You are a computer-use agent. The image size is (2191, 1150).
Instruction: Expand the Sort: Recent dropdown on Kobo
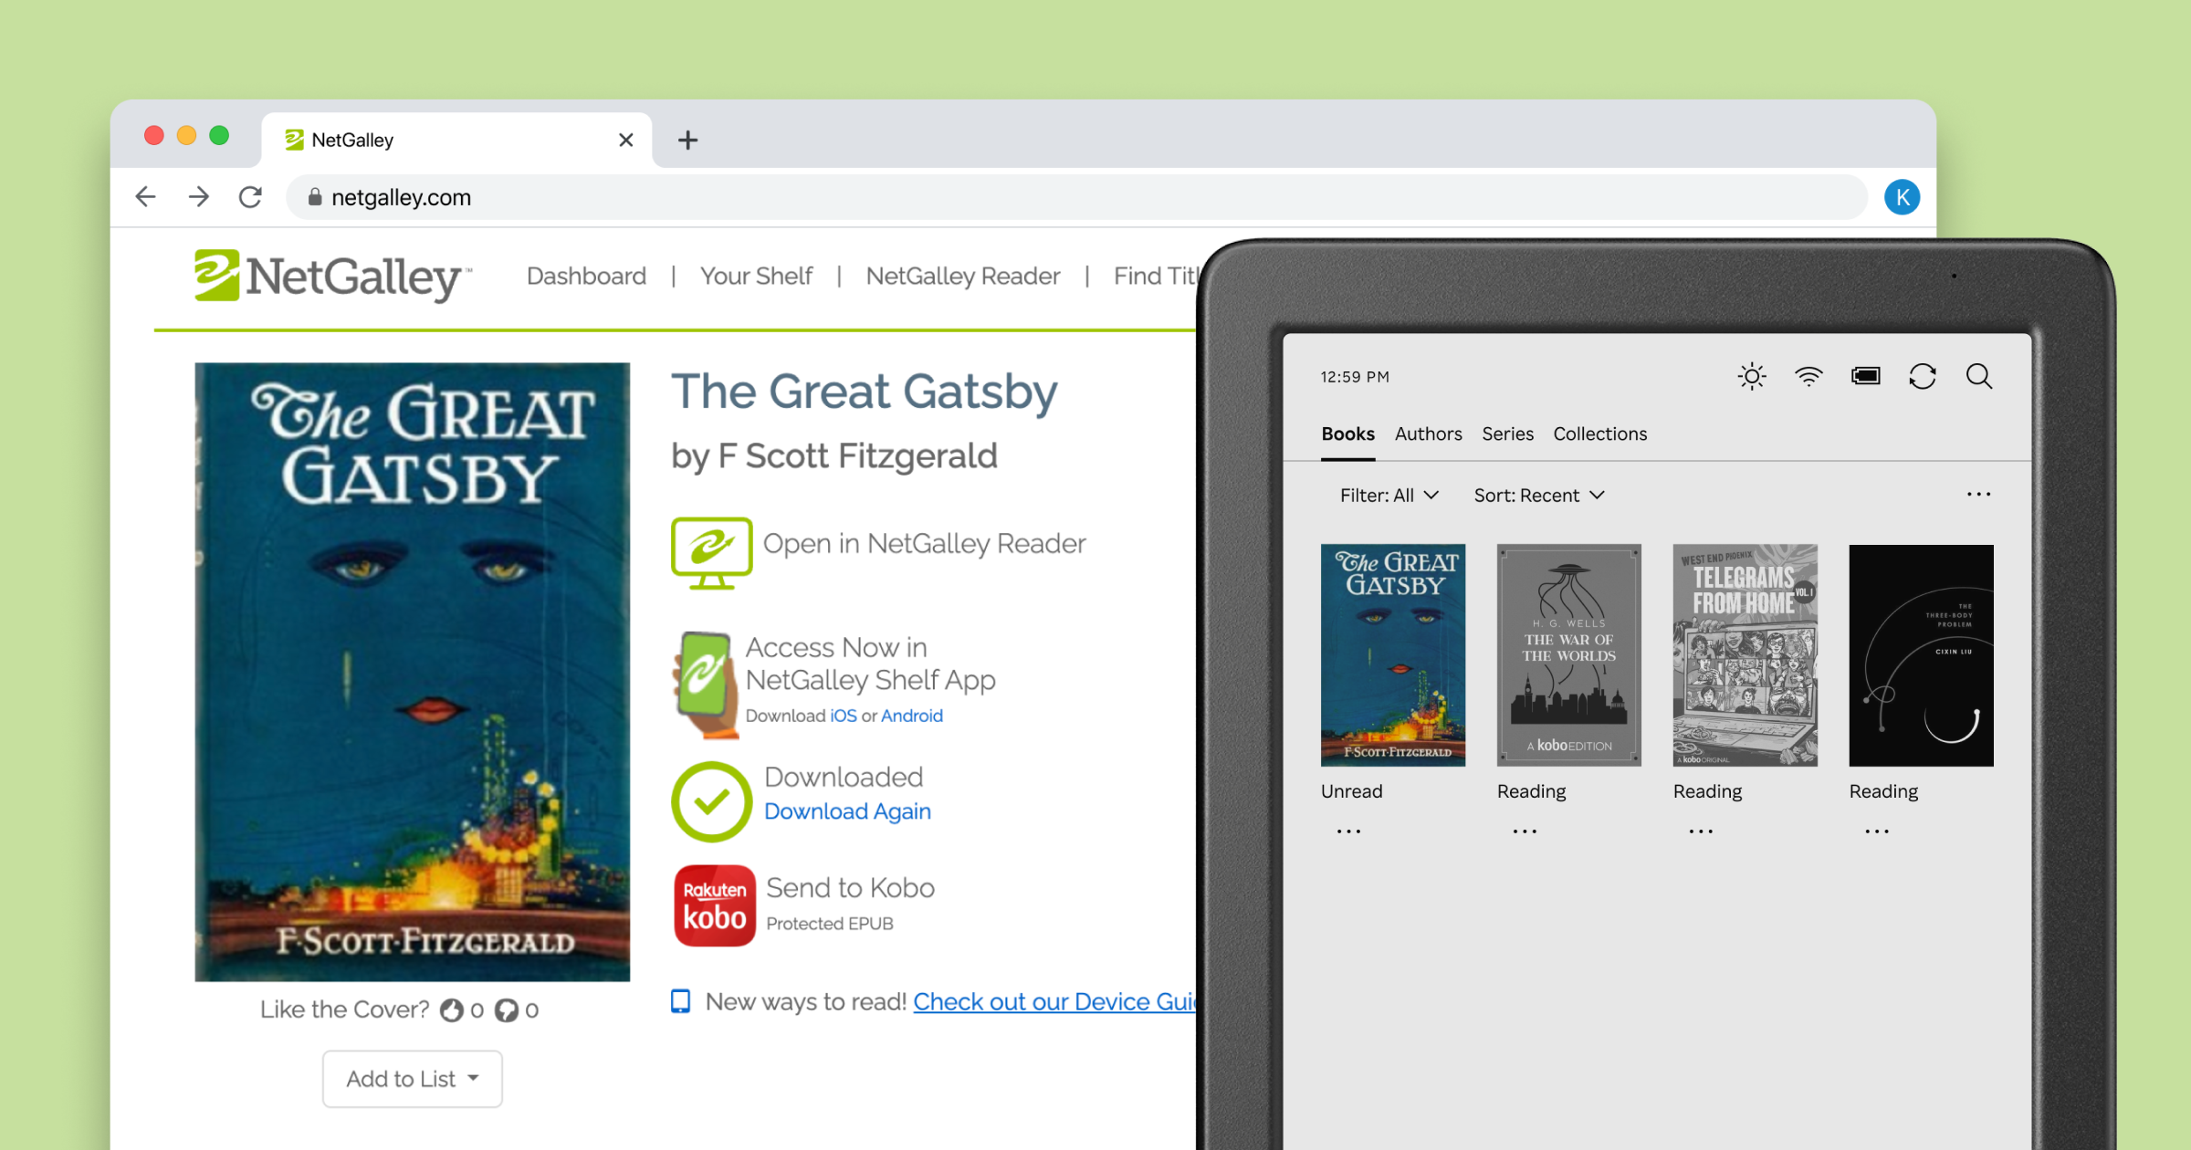pos(1539,495)
